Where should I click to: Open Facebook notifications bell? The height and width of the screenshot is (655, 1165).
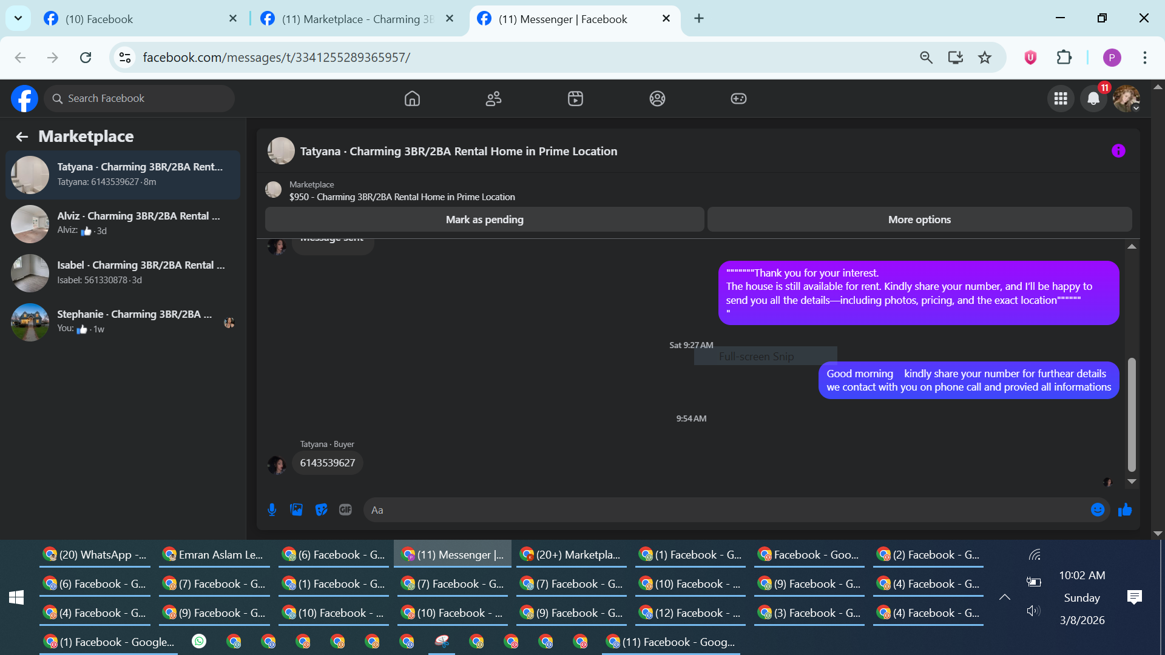(1093, 99)
